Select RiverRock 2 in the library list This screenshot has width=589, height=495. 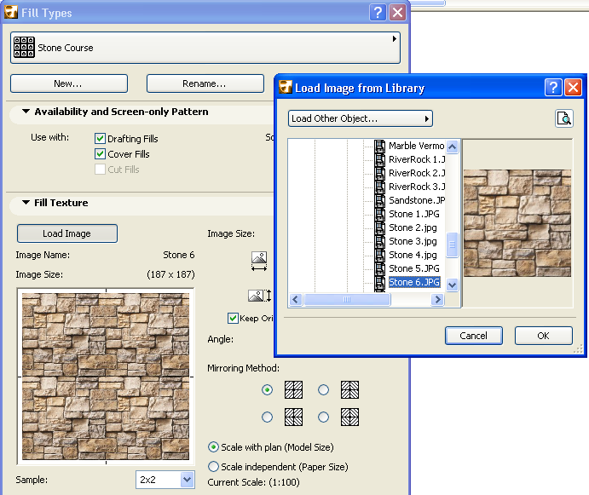click(x=416, y=173)
